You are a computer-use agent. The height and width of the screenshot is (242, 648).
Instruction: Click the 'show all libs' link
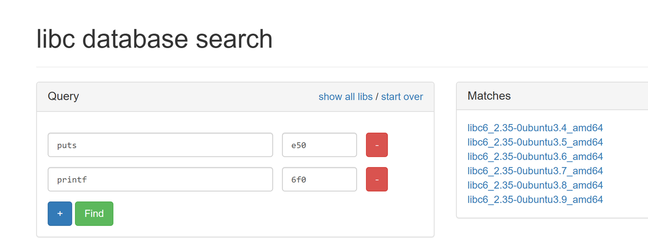tap(345, 97)
